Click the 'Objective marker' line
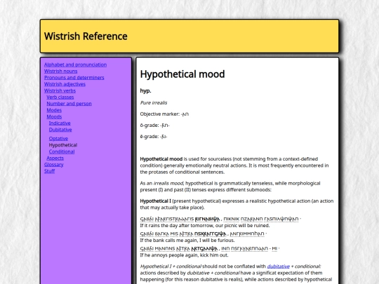 point(164,114)
